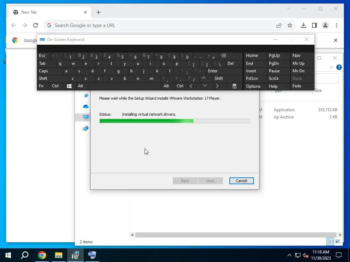350x262 pixels.
Task: Click the Esc key on On-Screen Keyboard
Action: (x=43, y=56)
